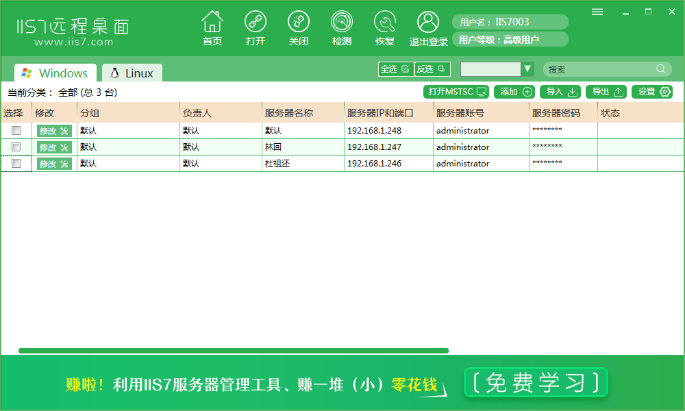
Task: Click 服务器账号 column header
Action: pos(481,113)
